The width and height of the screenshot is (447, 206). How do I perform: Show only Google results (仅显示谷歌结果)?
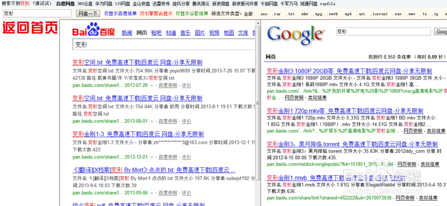192,14
